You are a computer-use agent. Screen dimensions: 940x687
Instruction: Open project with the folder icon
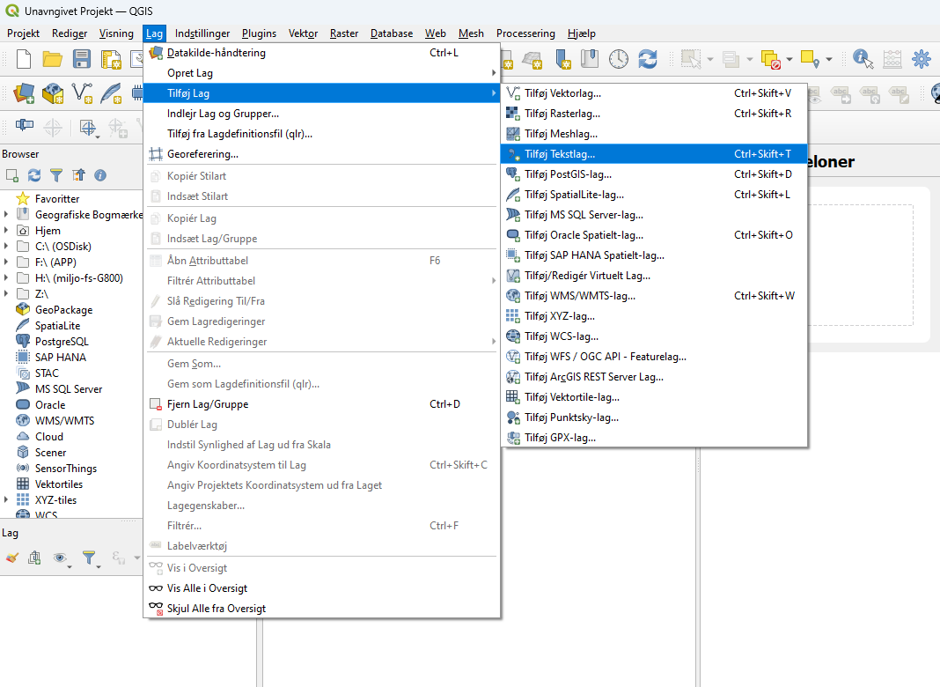(x=53, y=59)
